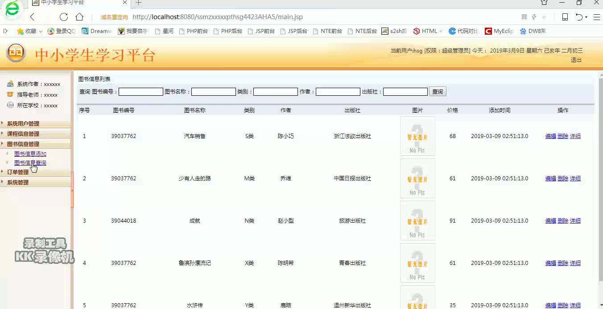Image resolution: width=603 pixels, height=309 pixels.
Task: Click the 图书名称 column header
Action: coord(195,110)
